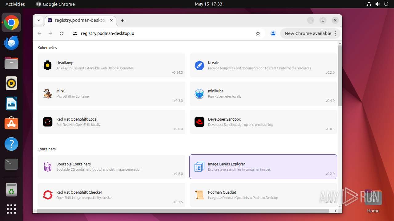
Task: Open Ubuntu Software from the dock
Action: click(x=11, y=124)
